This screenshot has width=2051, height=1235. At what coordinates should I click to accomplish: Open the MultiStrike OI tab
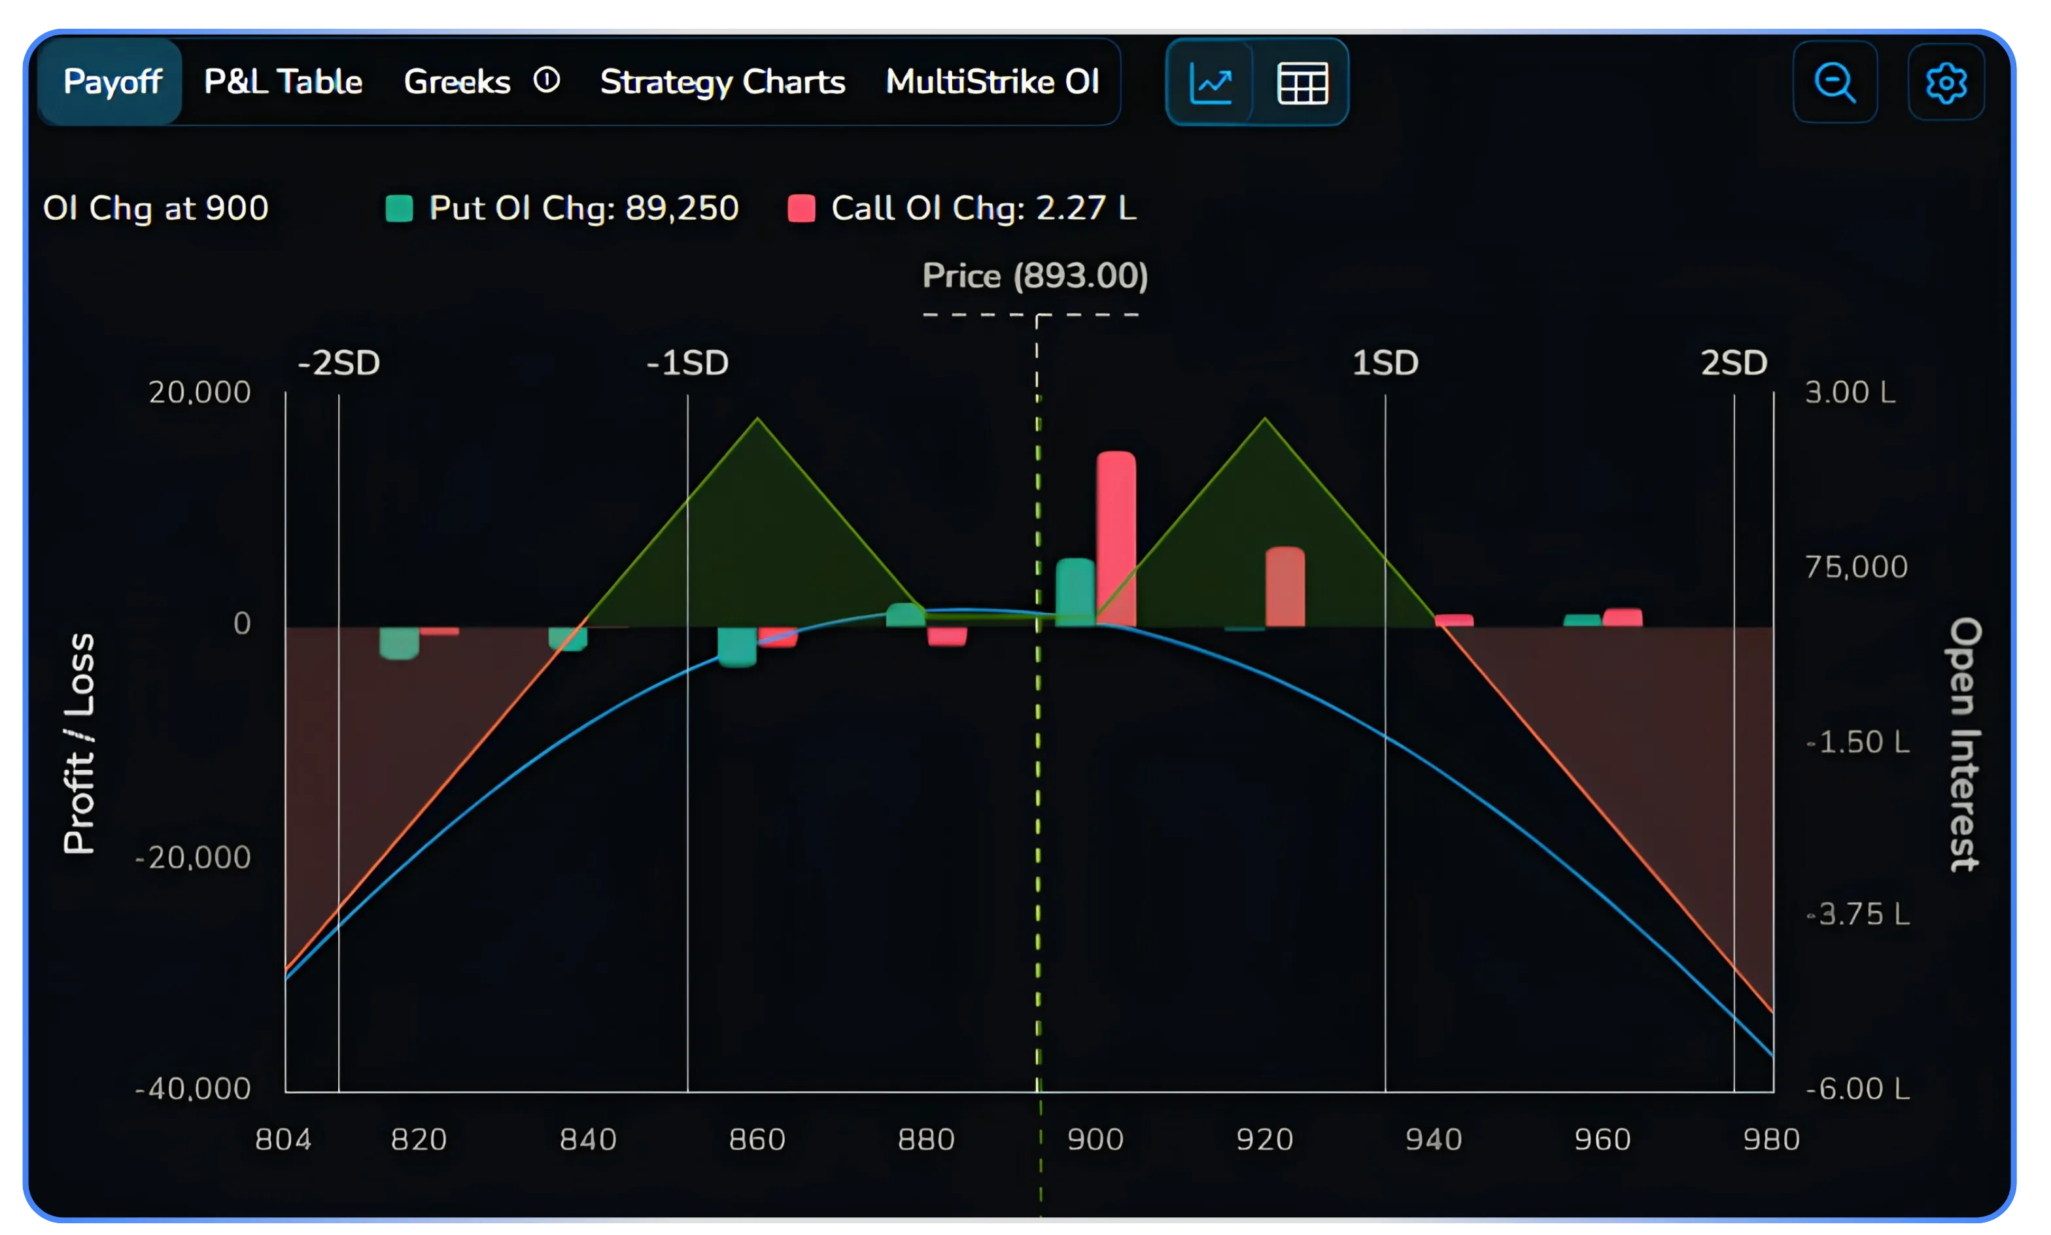coord(992,82)
